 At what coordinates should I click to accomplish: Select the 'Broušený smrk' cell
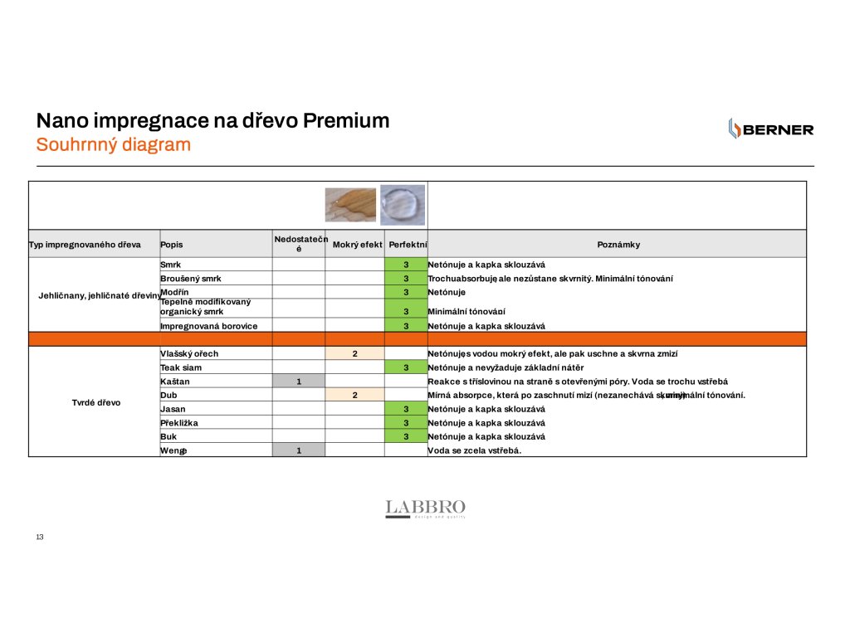click(x=217, y=279)
